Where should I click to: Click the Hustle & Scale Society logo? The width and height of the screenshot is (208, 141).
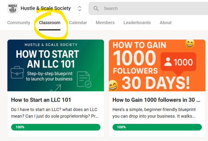[12, 9]
